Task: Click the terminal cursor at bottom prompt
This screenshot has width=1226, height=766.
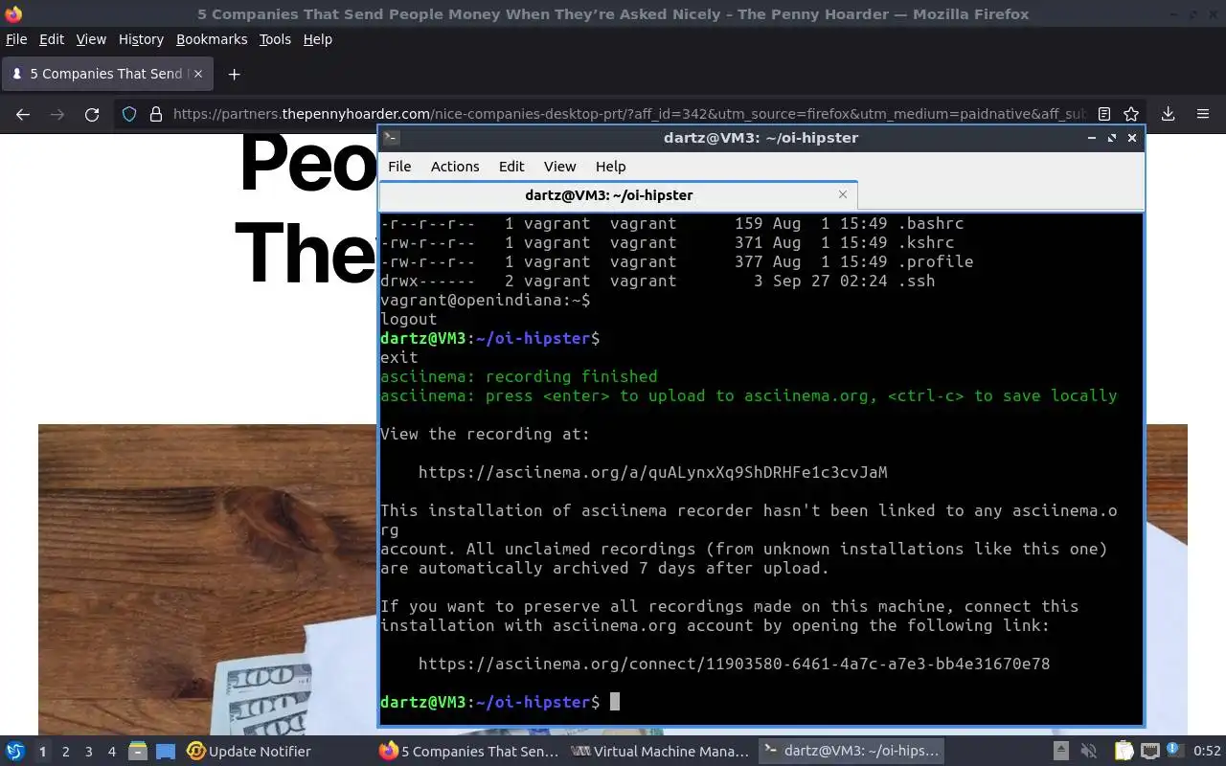Action: click(x=615, y=702)
